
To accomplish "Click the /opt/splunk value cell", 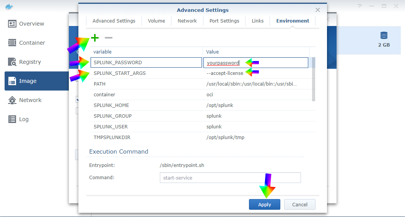I will (220, 105).
